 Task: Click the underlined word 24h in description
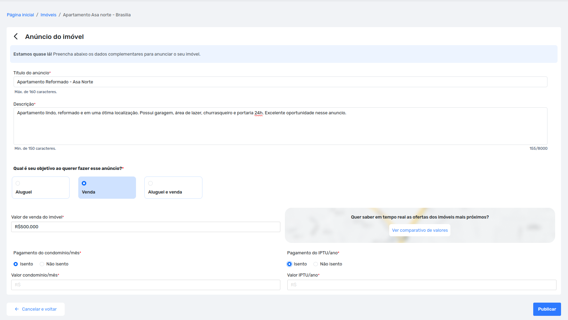tap(258, 113)
